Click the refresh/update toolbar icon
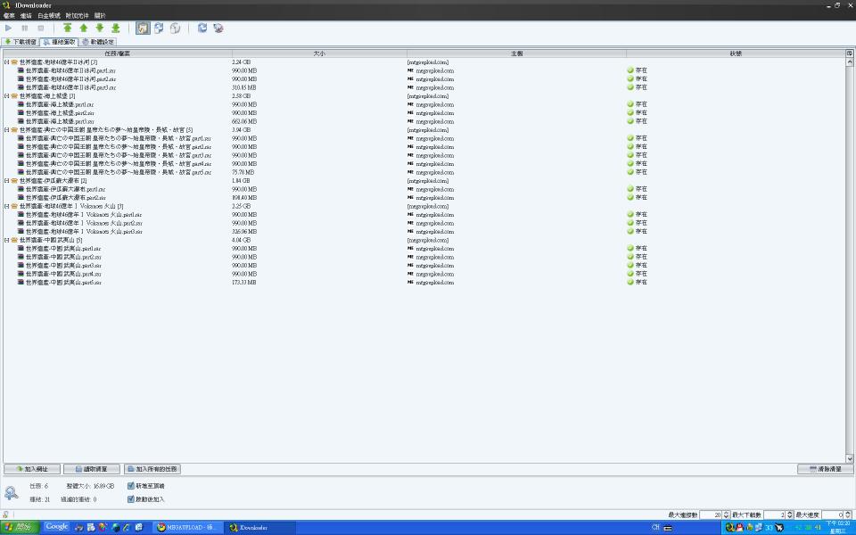This screenshot has width=856, height=535. [x=202, y=28]
